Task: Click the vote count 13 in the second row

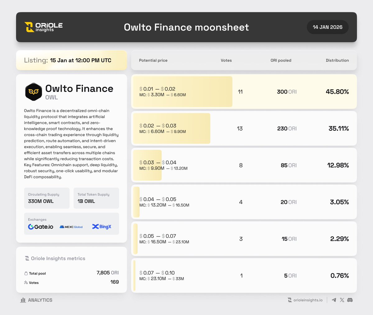Action: coord(240,128)
